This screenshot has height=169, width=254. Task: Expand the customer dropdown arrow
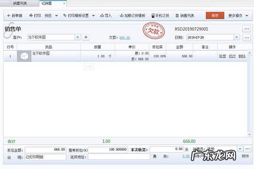coord(78,38)
